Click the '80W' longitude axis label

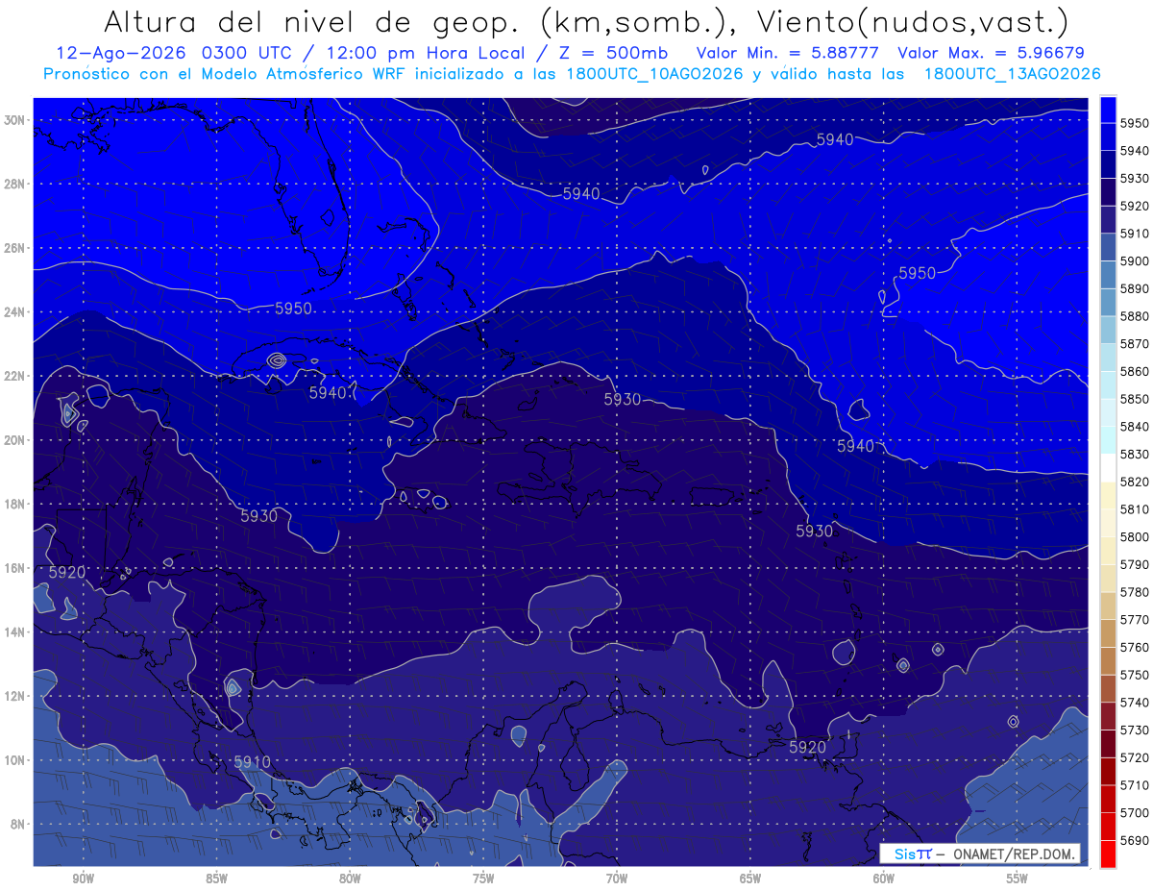(x=350, y=879)
